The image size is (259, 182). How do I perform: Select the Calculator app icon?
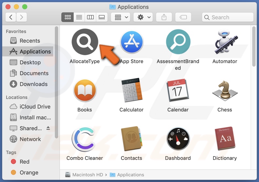click(x=132, y=90)
